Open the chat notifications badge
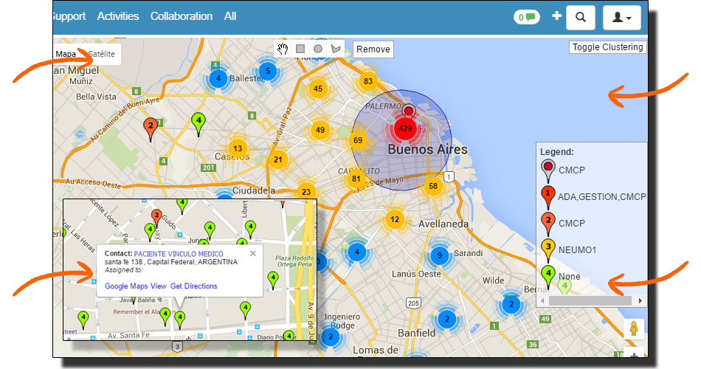This screenshot has width=701, height=369. [527, 17]
